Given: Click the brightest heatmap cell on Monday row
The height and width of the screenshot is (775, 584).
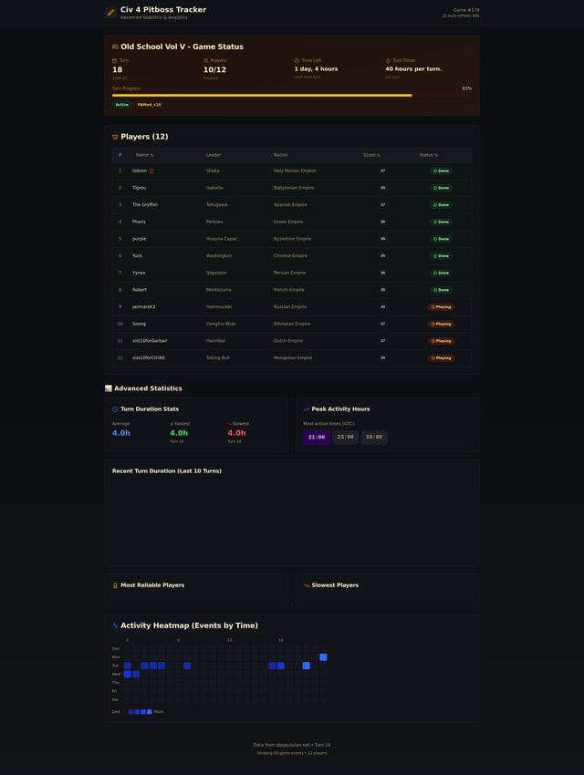Looking at the screenshot, I should click(x=323, y=657).
